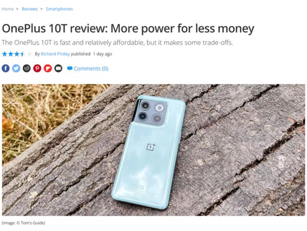The height and width of the screenshot is (231, 307).
Task: Click the blue speech bubble comments icon
Action: [70, 69]
